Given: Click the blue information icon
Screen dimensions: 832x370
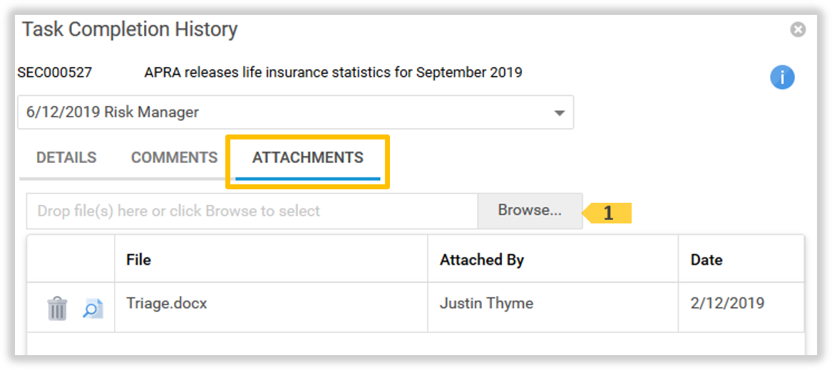Looking at the screenshot, I should 782,78.
